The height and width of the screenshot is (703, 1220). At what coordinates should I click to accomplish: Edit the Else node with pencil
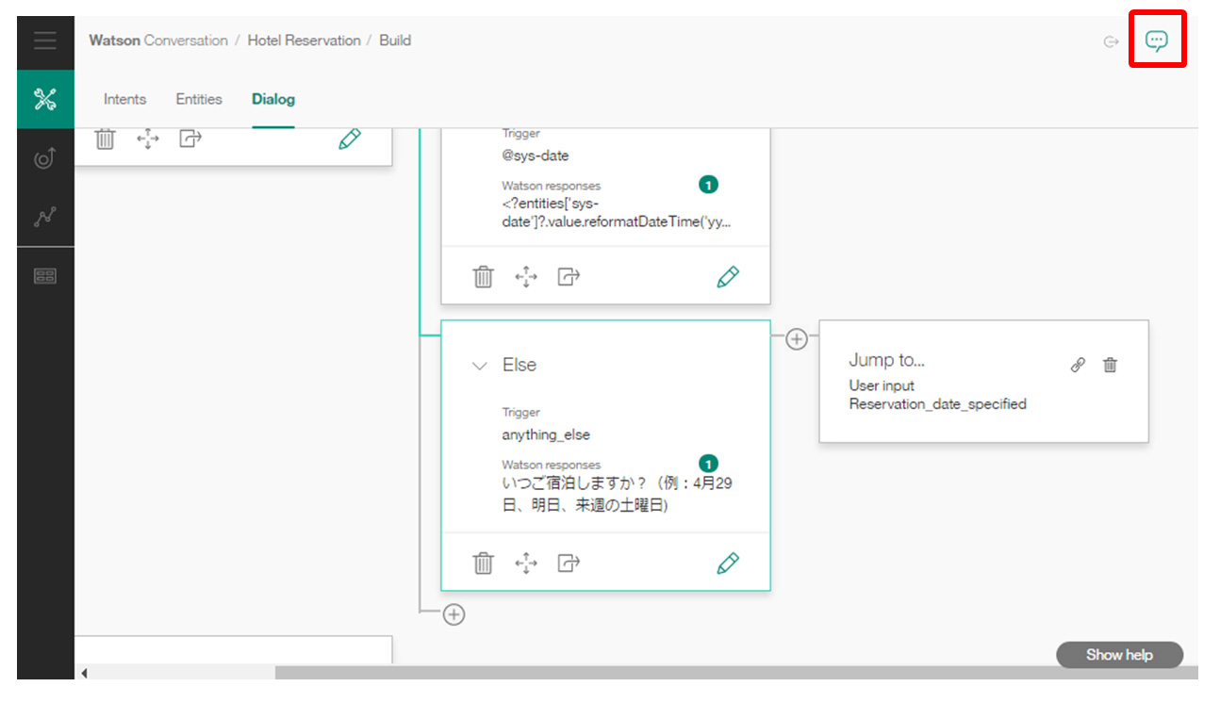[728, 564]
